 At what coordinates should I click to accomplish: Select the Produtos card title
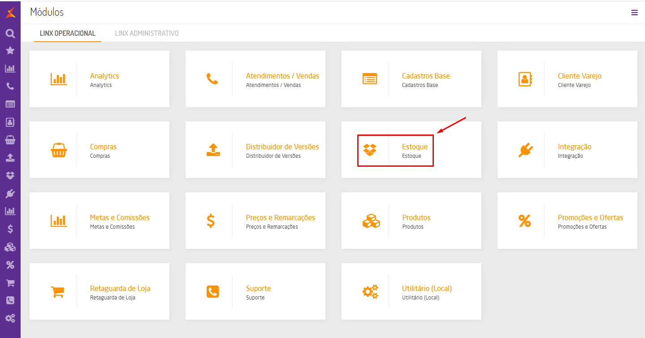click(416, 217)
